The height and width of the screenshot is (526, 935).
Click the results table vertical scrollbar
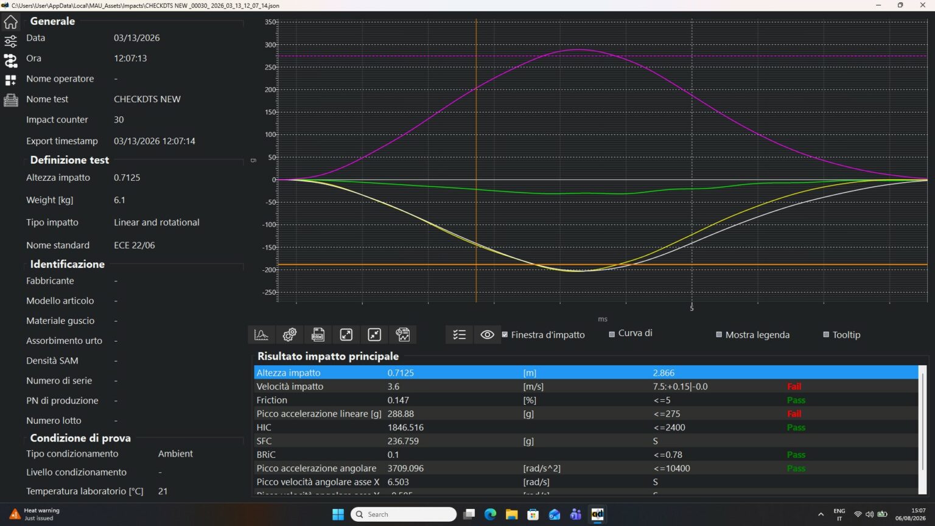pos(922,421)
